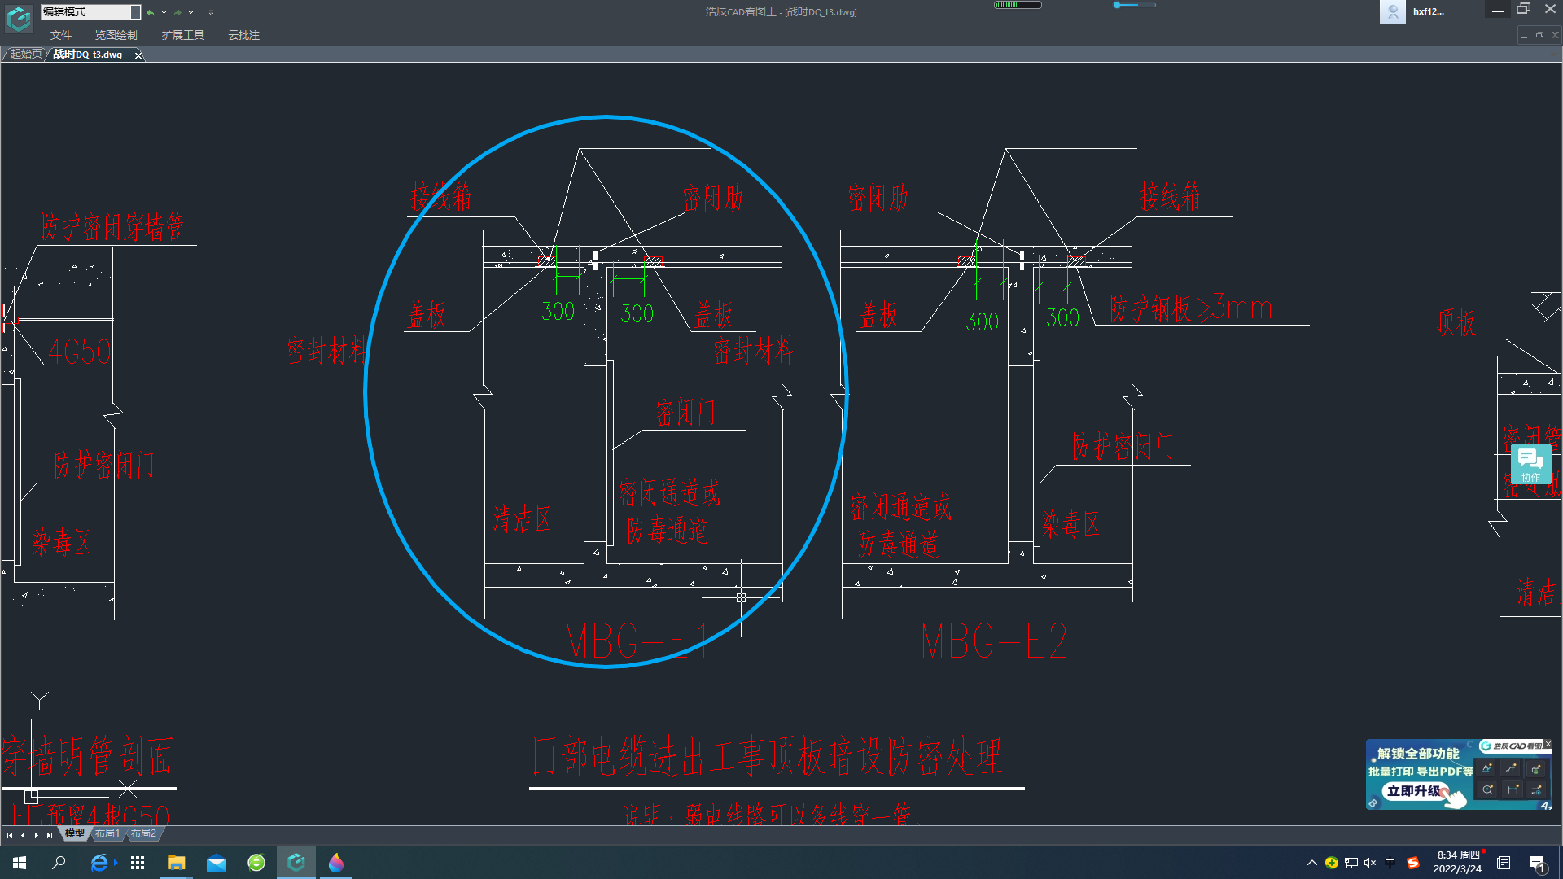Click the 清洁区 label in MBG-E1
Viewport: 1563px width, 879px height.
point(522,519)
